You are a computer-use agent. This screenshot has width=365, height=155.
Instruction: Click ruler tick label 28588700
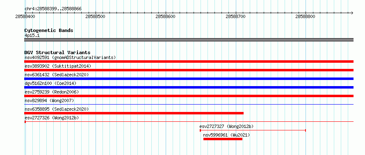pos(235,16)
